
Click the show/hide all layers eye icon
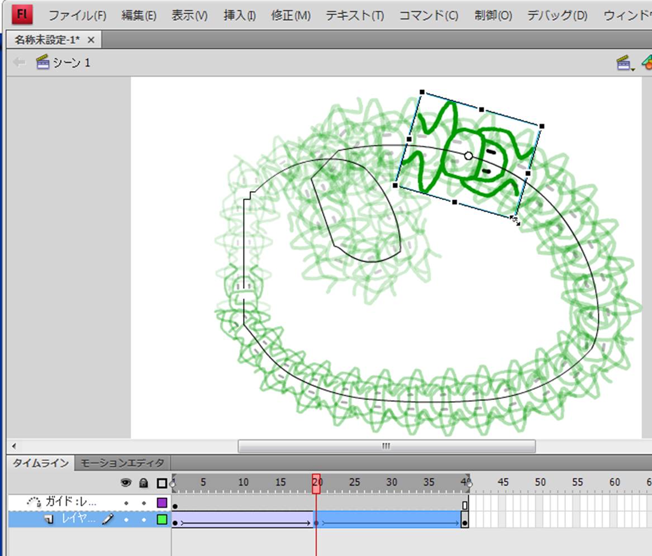click(126, 483)
